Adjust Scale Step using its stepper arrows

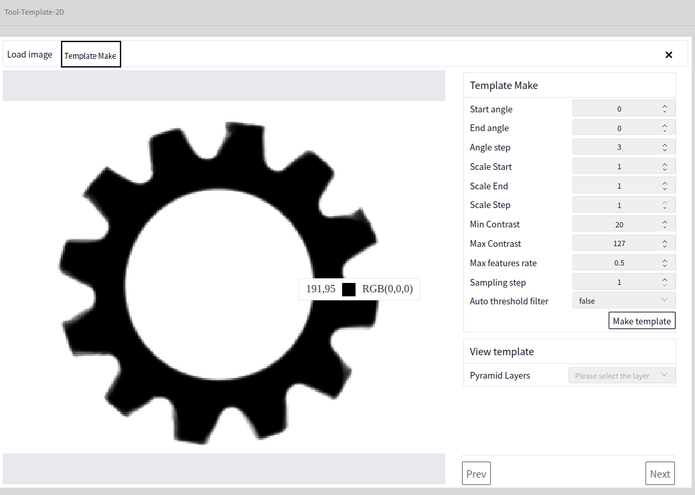pos(664,205)
